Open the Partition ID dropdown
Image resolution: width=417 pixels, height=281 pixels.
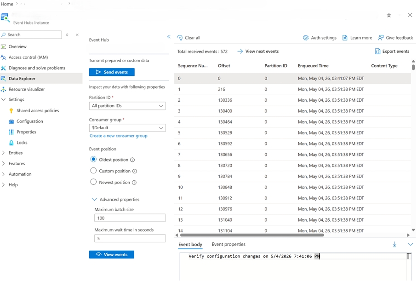127,106
